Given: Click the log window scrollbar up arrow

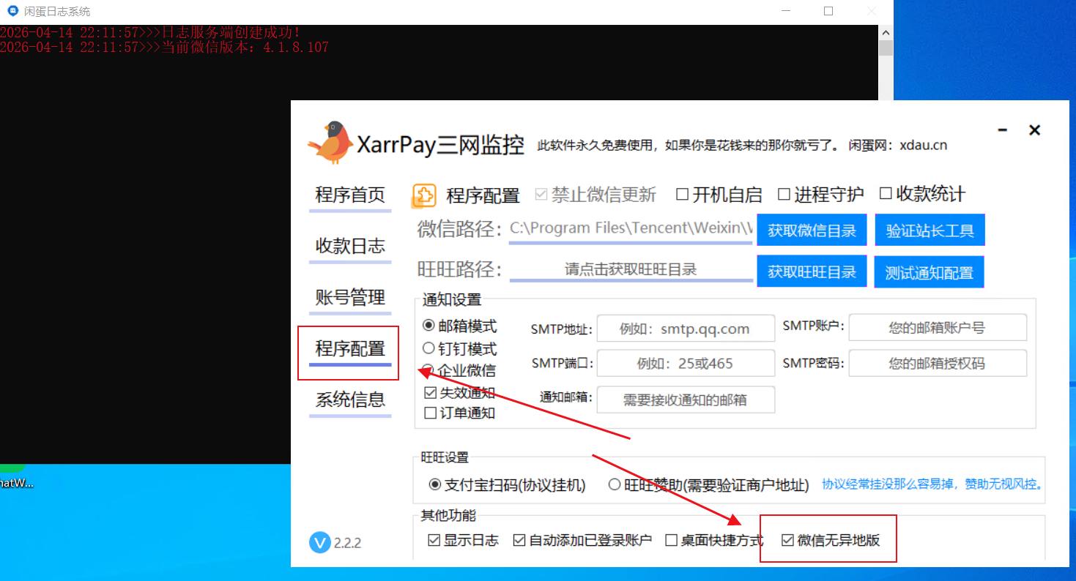Looking at the screenshot, I should pos(886,32).
